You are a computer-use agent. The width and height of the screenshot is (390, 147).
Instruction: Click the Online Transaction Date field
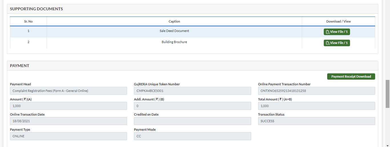(x=69, y=121)
